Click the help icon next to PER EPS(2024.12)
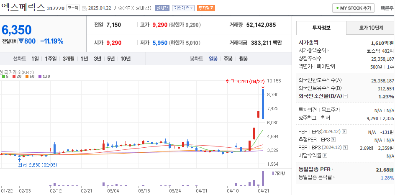 pyautogui.click(x=344, y=132)
